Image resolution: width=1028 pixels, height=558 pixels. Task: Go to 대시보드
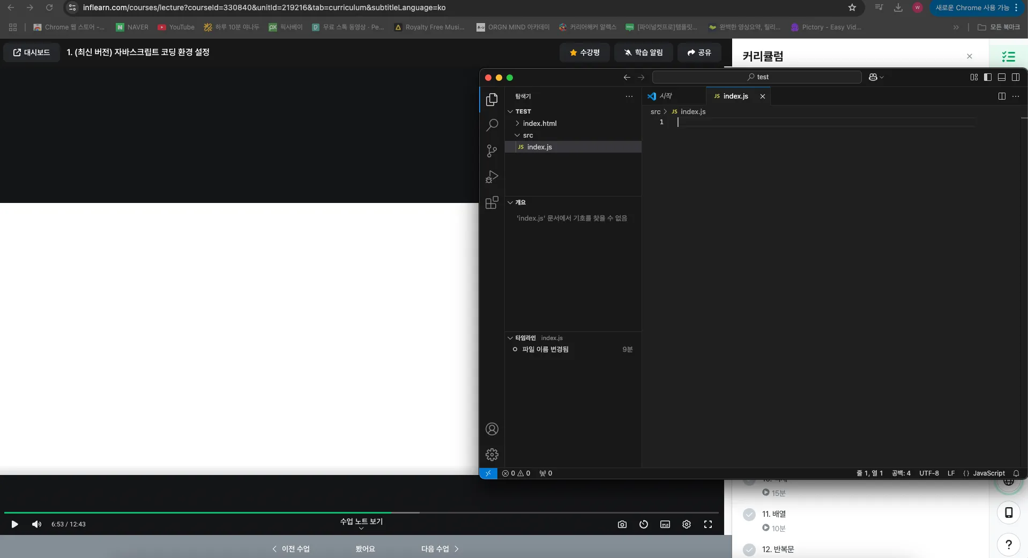[x=32, y=52]
